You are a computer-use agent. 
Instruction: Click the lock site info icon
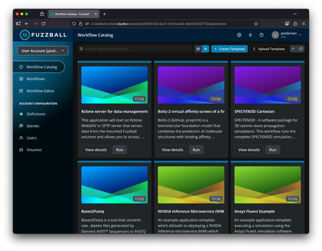(80, 24)
